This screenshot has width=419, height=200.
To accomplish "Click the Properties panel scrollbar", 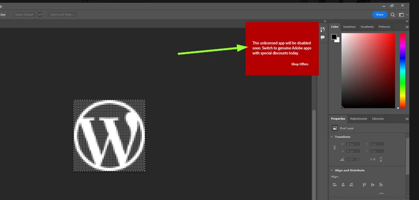I will click(x=407, y=157).
